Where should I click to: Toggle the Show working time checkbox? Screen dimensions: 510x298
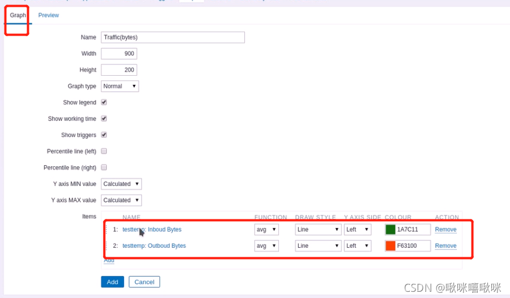(104, 118)
